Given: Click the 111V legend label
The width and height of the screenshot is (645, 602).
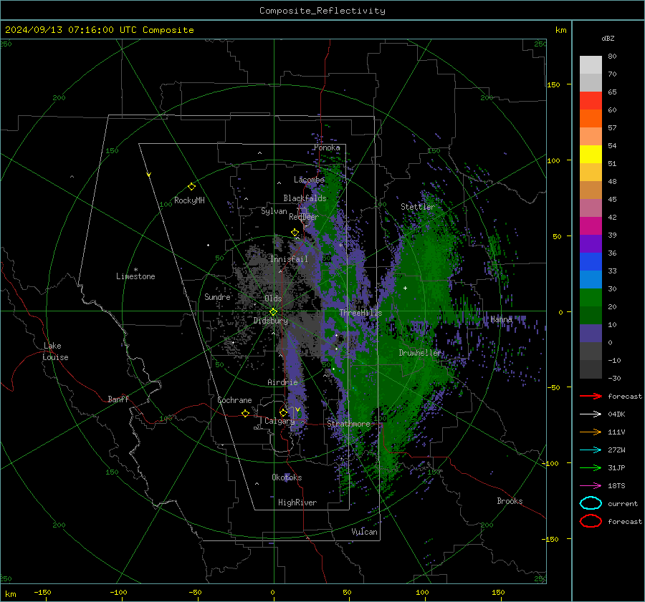Looking at the screenshot, I should [x=616, y=432].
